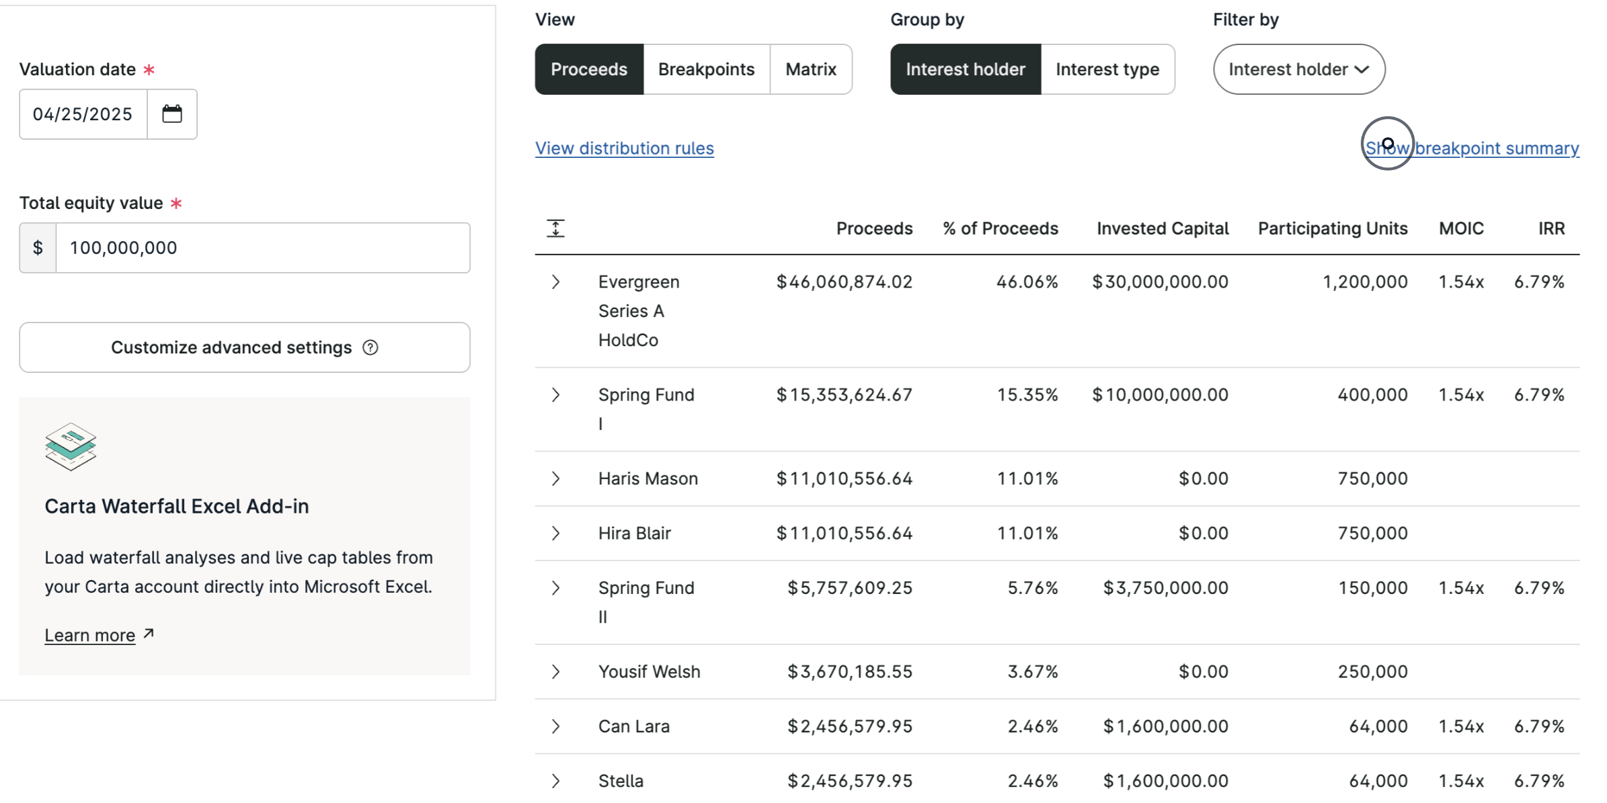The width and height of the screenshot is (1607, 803).
Task: Toggle grouping back to Interest holder
Action: click(x=965, y=69)
